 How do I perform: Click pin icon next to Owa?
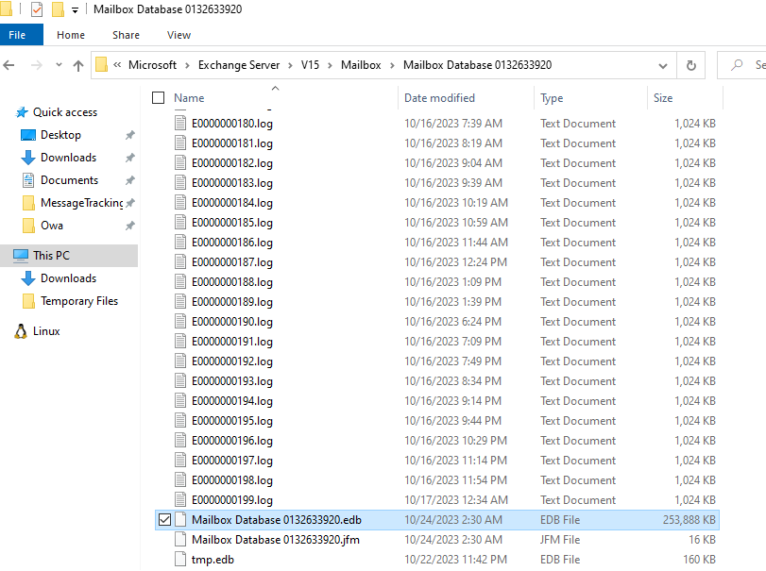tap(130, 226)
